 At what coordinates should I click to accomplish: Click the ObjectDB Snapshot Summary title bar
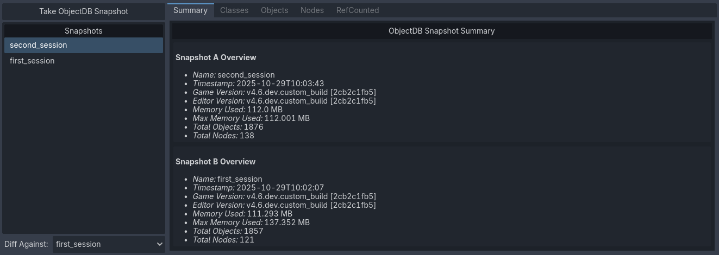(441, 31)
